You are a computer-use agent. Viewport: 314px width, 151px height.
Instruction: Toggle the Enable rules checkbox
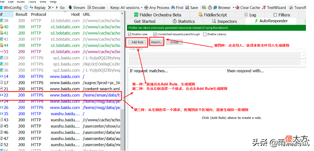tap(130, 34)
